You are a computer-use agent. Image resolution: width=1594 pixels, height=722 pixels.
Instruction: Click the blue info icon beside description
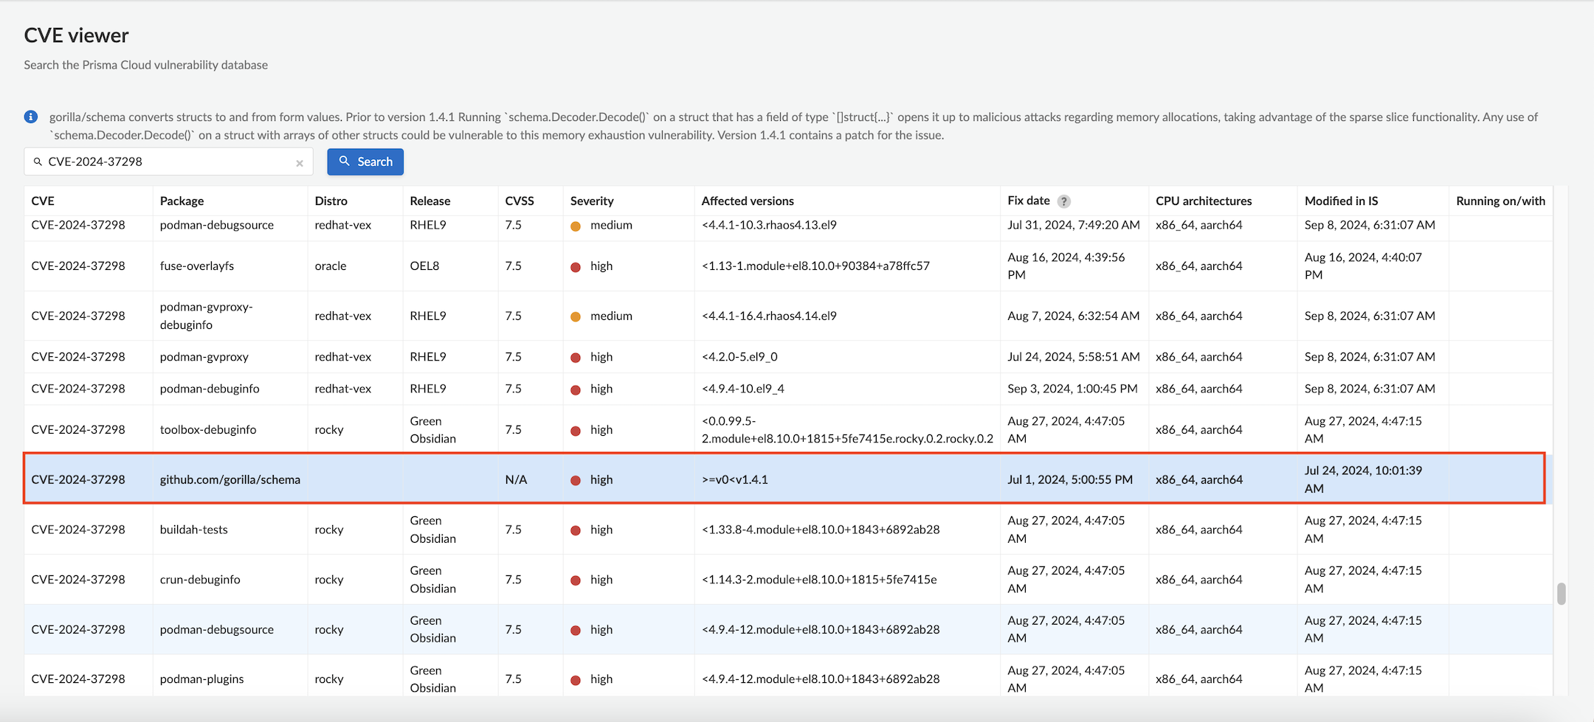(31, 117)
